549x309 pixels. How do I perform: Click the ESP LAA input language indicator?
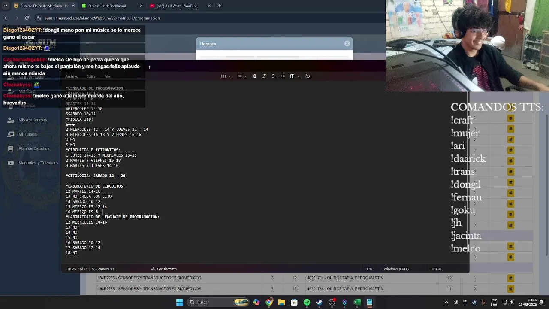tap(494, 302)
